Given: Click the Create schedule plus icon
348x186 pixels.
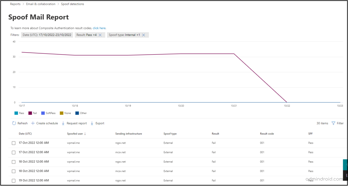Looking at the screenshot, I should (33, 123).
